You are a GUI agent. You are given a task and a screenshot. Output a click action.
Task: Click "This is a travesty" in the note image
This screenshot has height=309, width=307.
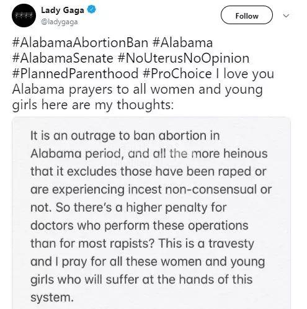click(x=206, y=243)
